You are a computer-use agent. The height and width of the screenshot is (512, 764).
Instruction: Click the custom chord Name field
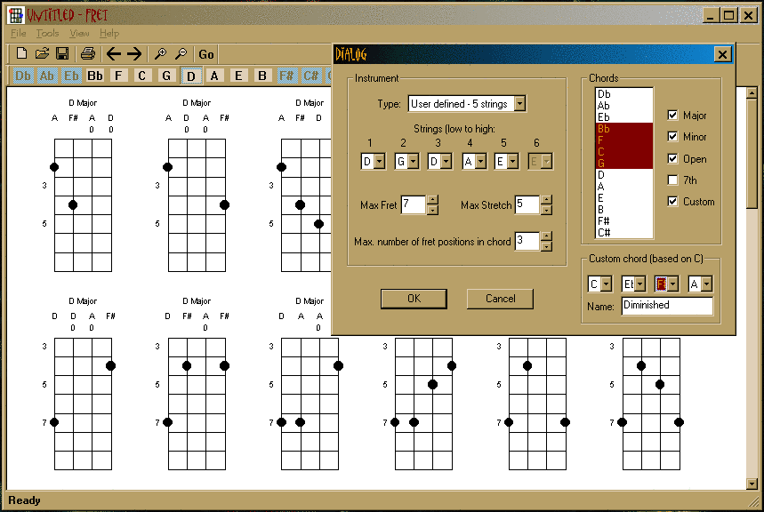click(667, 306)
